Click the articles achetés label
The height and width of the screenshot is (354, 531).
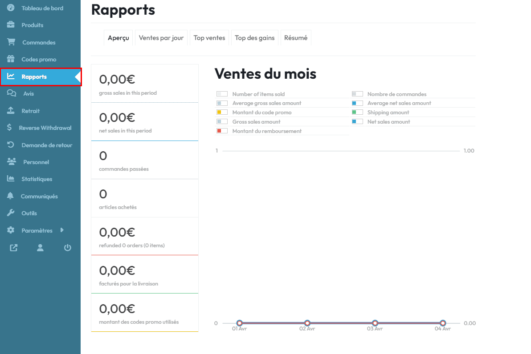coord(118,207)
